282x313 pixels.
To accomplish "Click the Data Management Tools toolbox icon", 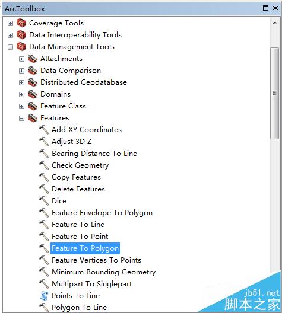I will click(x=21, y=47).
